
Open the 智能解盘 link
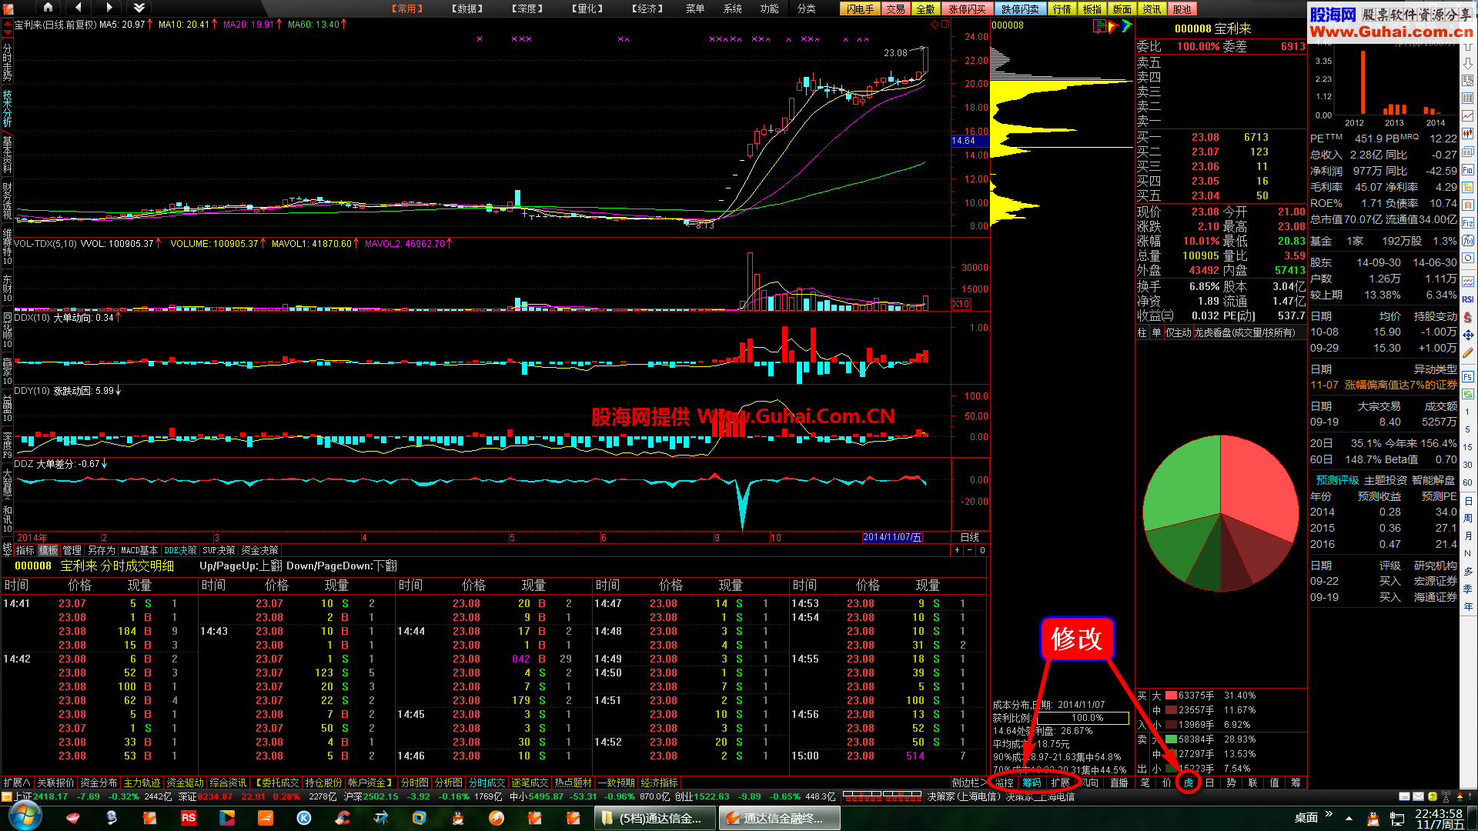1433,480
